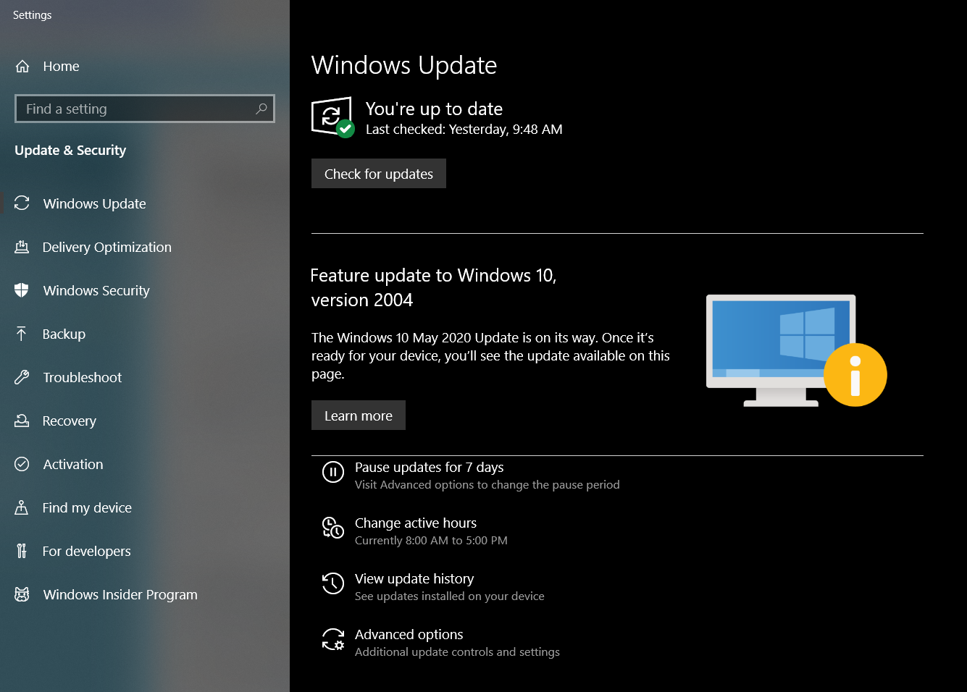
Task: Select Find my device
Action: (x=87, y=507)
